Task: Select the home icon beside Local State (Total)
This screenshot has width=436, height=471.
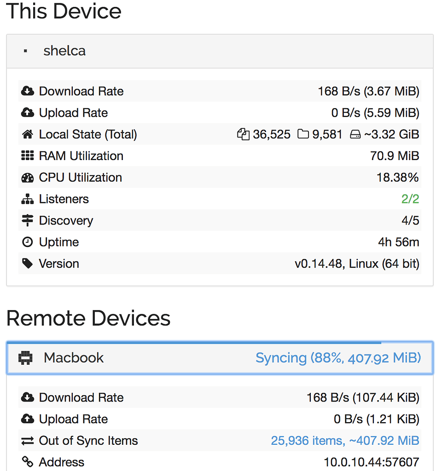Action: [x=28, y=134]
